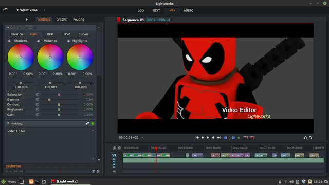Zoom out on the keyframes strip
329x185 pixels.
pyautogui.click(x=98, y=171)
